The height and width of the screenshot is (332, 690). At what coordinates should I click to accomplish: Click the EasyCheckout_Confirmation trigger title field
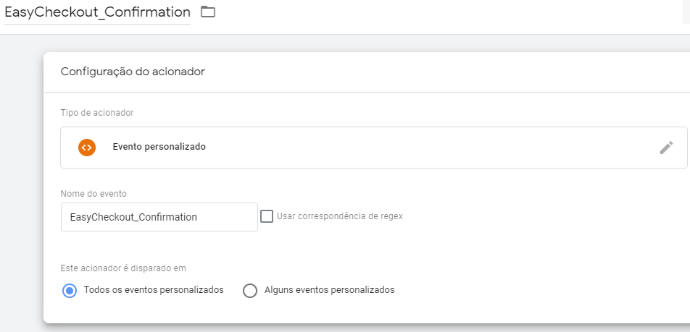coord(97,12)
